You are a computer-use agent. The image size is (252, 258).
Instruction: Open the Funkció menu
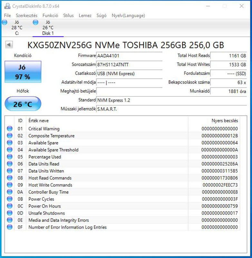click(x=50, y=15)
